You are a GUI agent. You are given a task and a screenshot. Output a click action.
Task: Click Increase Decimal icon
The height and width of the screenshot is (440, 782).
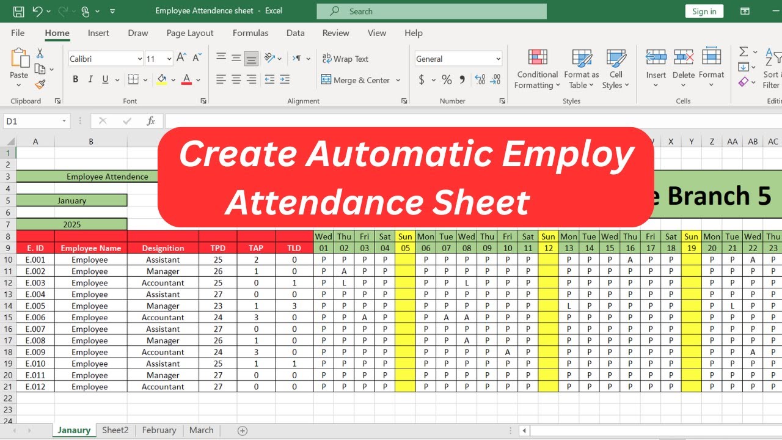click(x=480, y=79)
